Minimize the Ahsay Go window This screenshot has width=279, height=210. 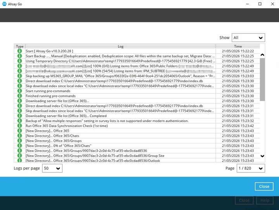coord(247,4)
